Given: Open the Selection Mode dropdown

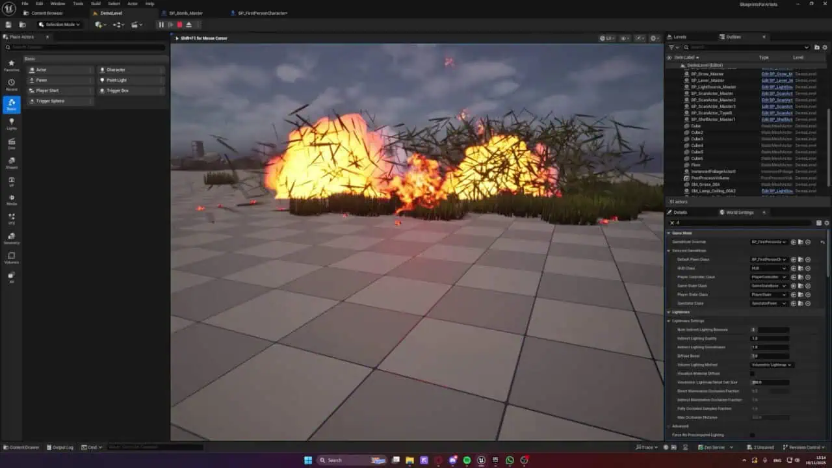Looking at the screenshot, I should click(x=59, y=25).
